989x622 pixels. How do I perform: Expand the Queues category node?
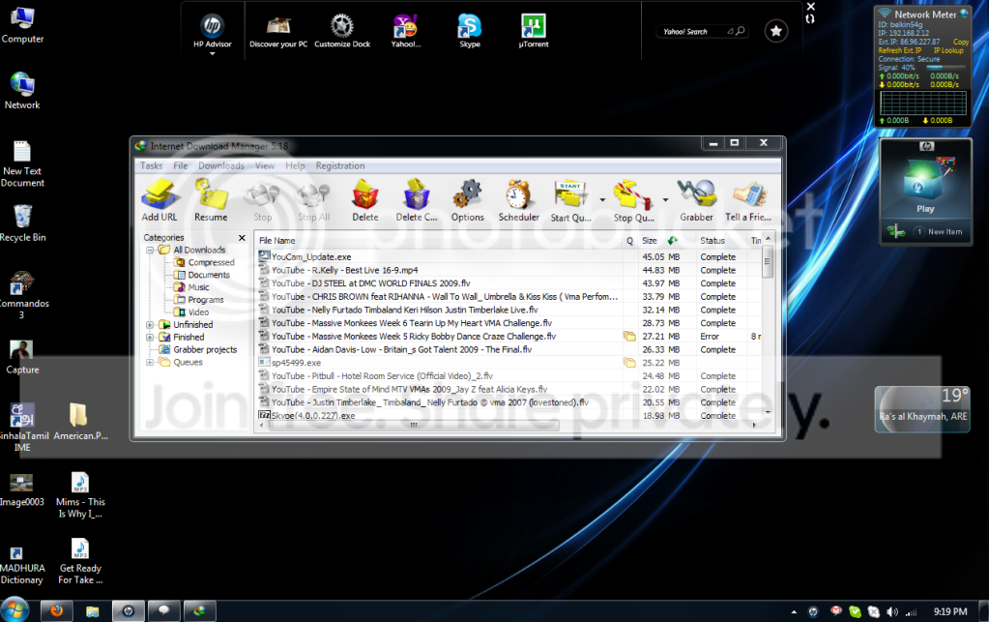coord(150,362)
